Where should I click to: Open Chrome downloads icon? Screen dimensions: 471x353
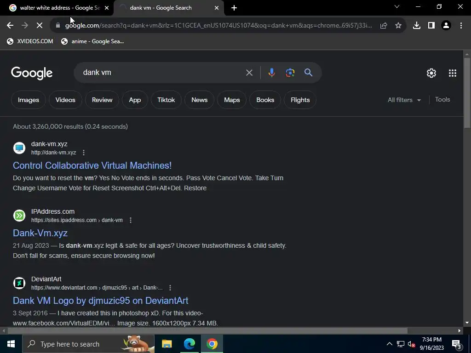coord(417,26)
